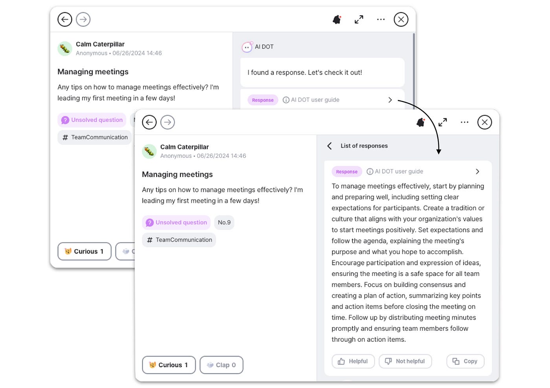Click Calm Caterpillar avatar in front window

point(149,151)
